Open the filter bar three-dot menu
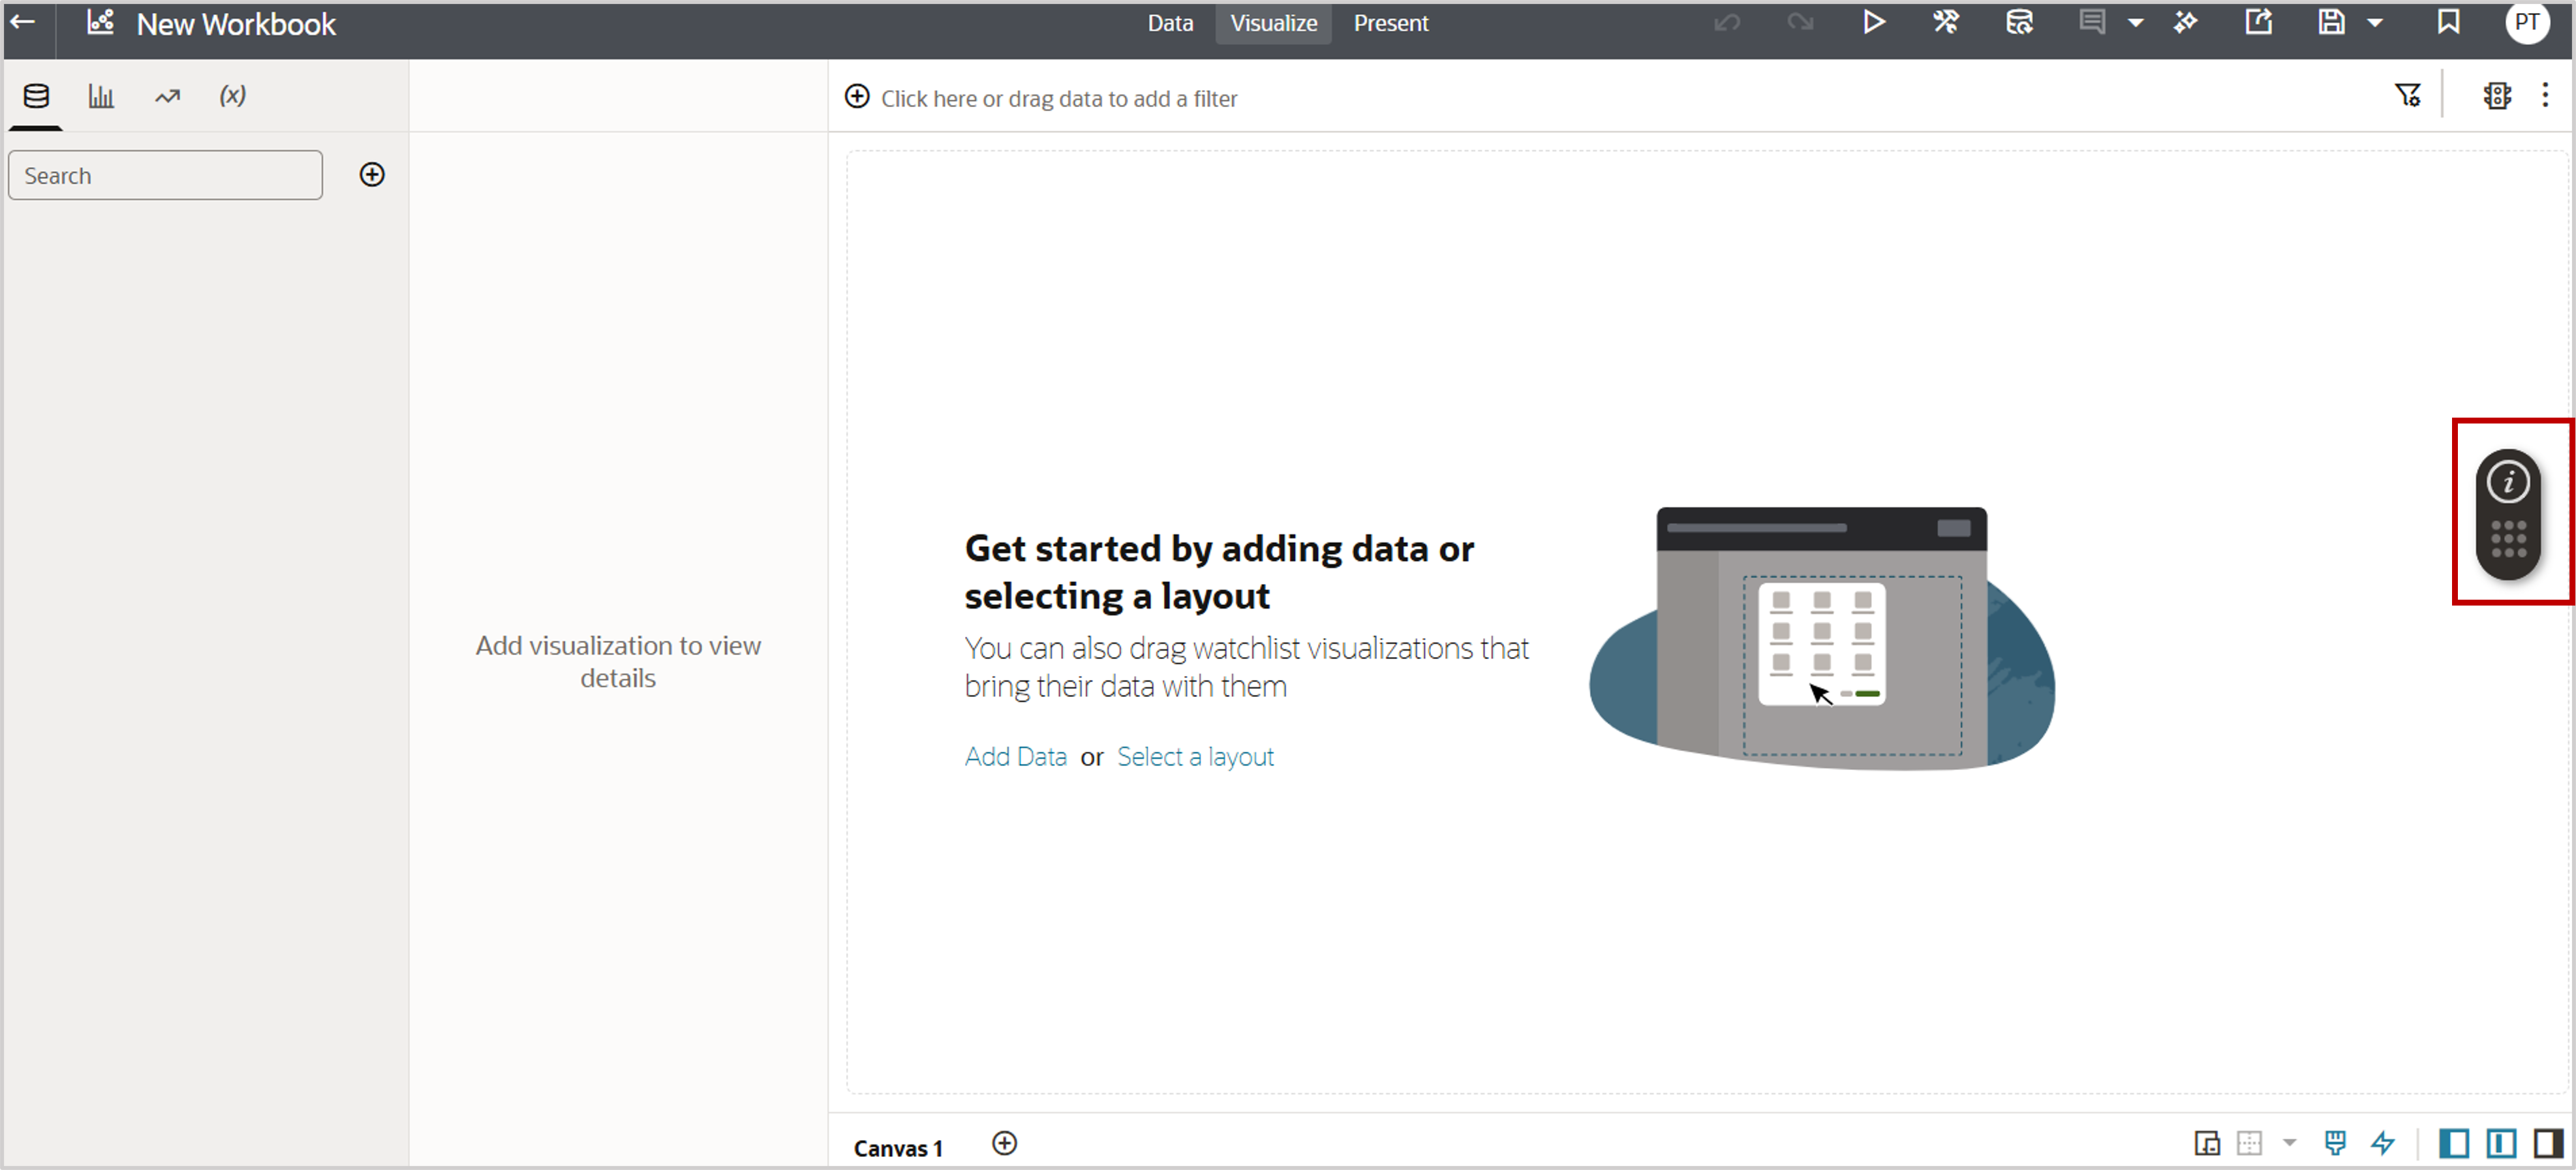The width and height of the screenshot is (2576, 1170). (2545, 95)
